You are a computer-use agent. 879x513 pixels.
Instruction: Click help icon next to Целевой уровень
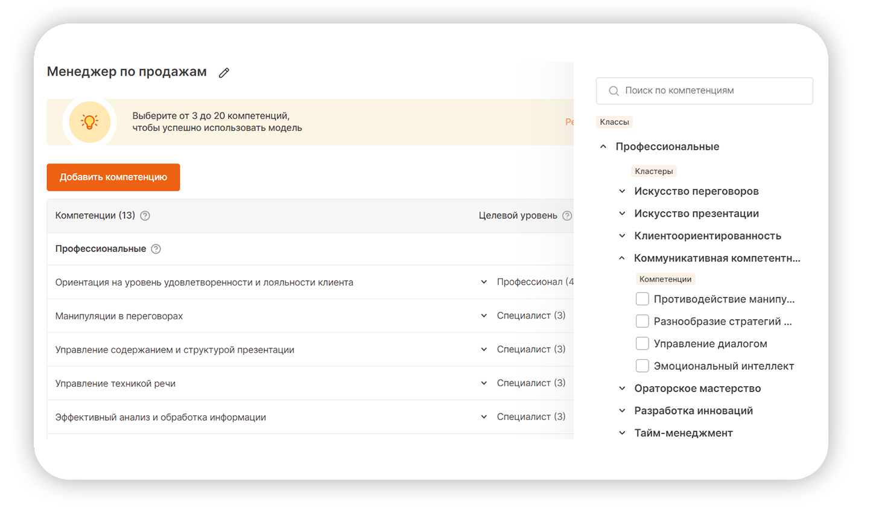(566, 216)
